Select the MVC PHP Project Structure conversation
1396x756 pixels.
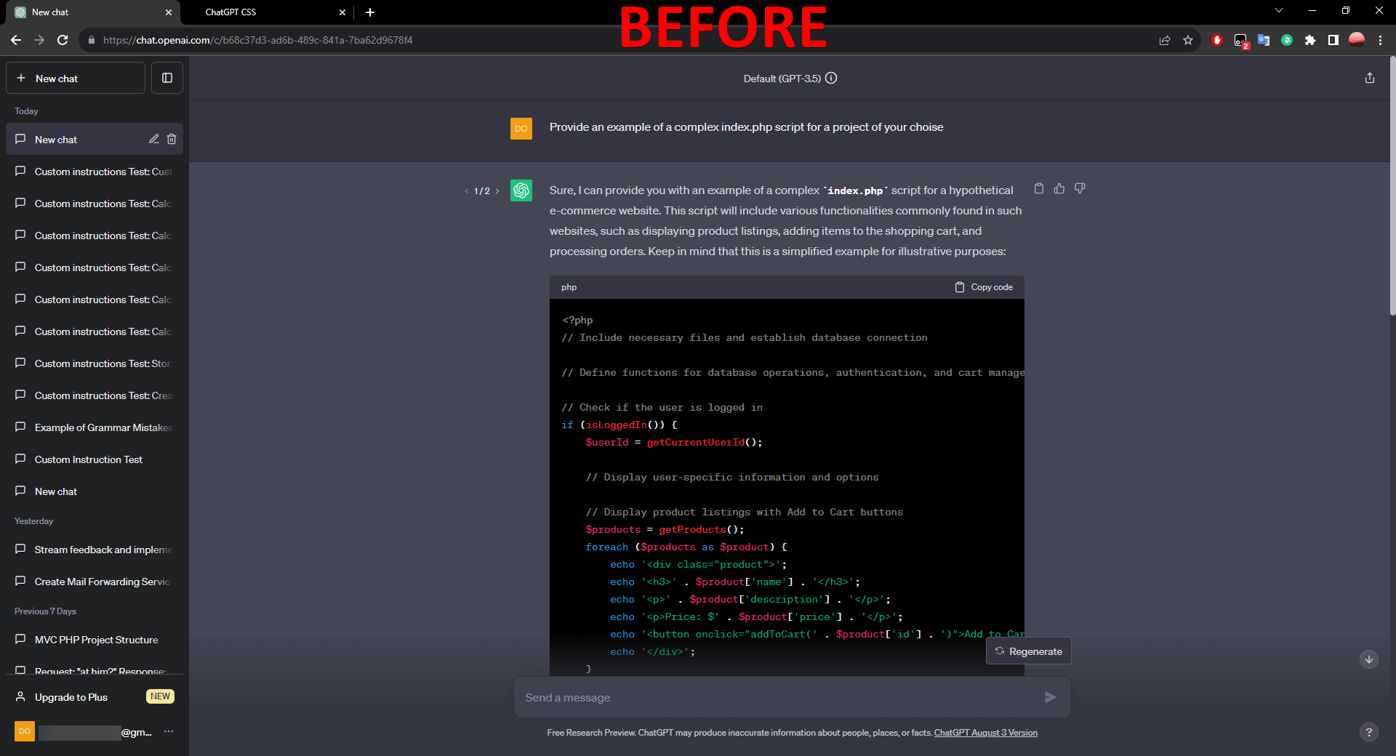[95, 640]
